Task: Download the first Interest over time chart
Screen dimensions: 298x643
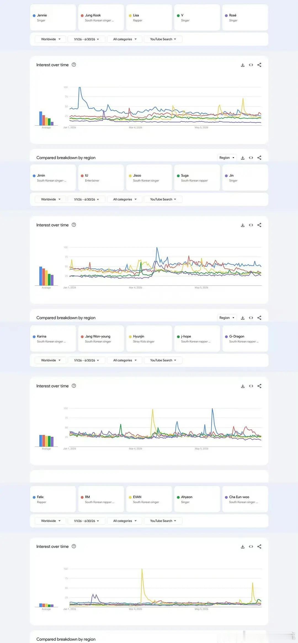Action: pyautogui.click(x=243, y=65)
